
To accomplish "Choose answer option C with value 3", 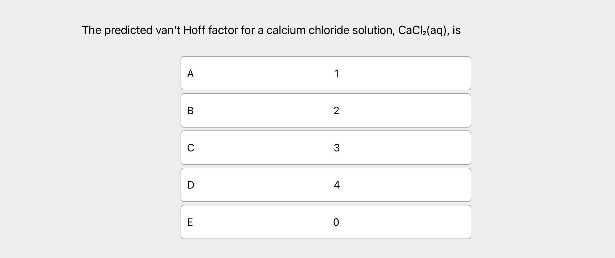I will [x=326, y=148].
